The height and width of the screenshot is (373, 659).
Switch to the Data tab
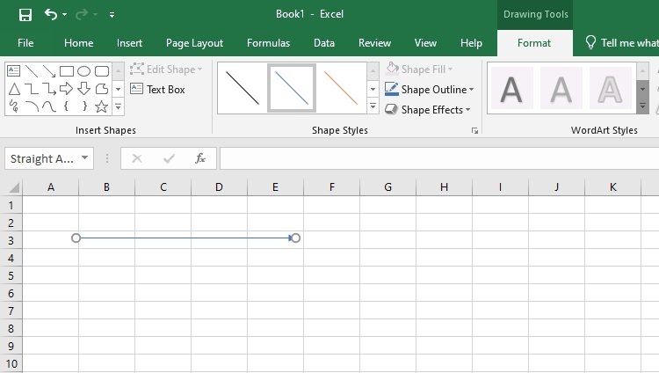point(324,43)
